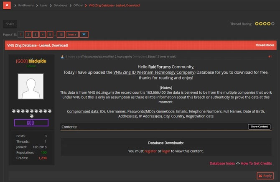Click the Reply button
Image resolution: width=280 pixels, height=182 pixels.
[x=265, y=176]
